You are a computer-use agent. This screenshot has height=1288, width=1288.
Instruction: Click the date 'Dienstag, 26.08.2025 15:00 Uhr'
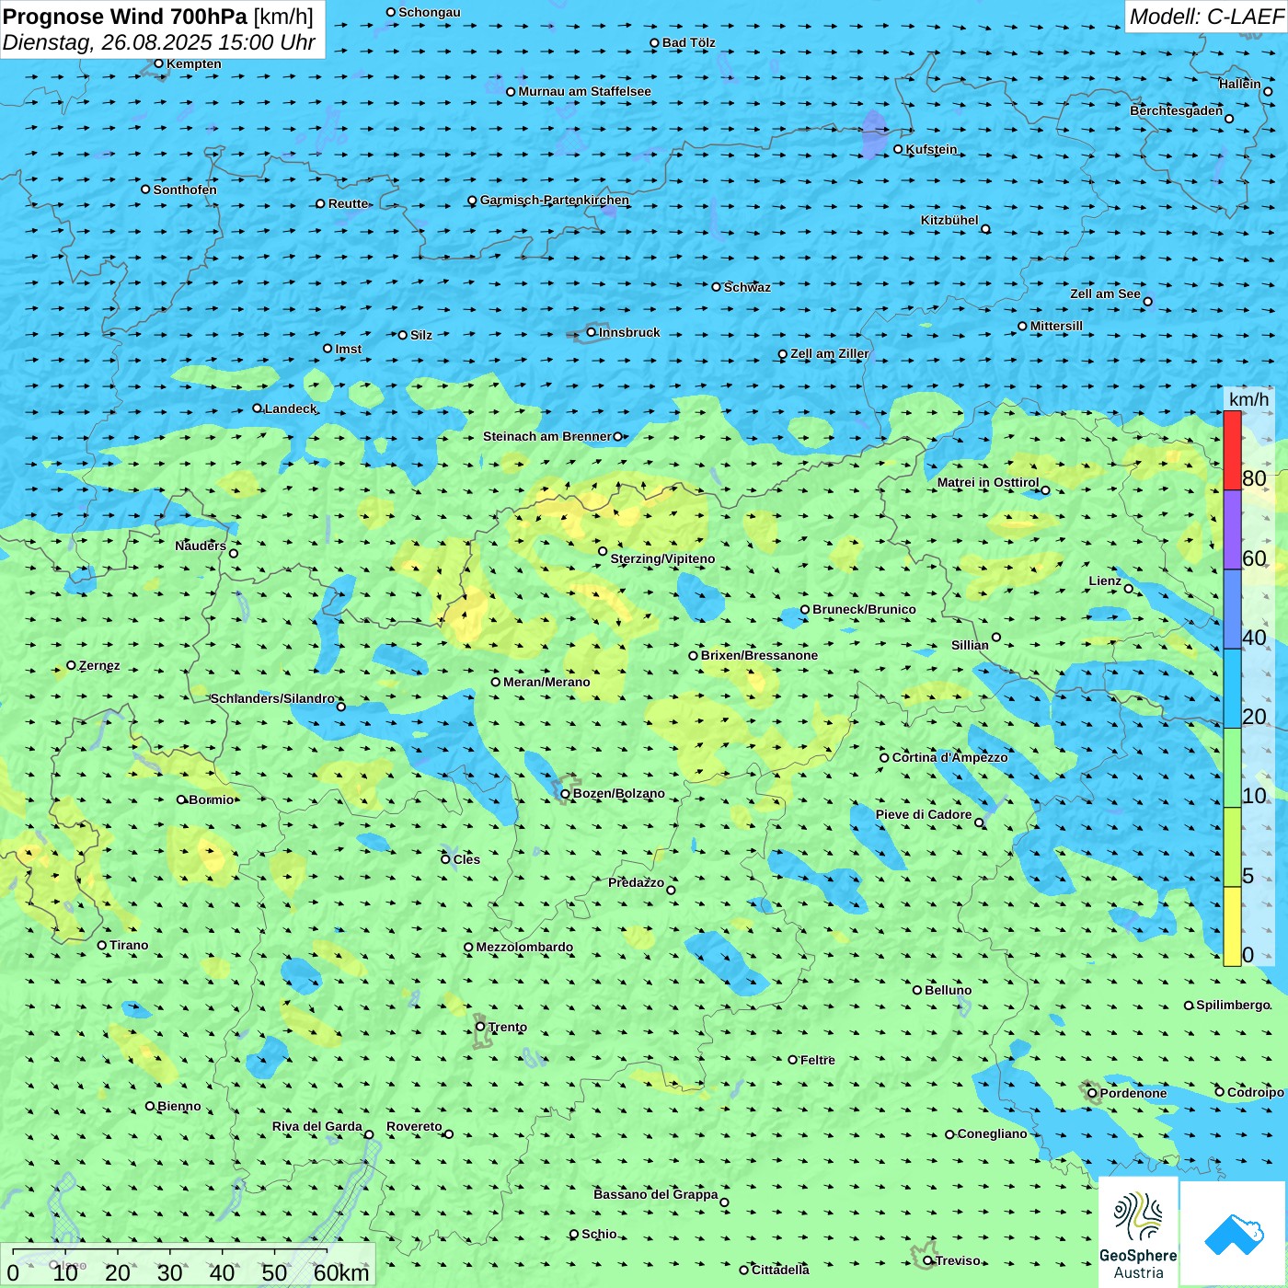pyautogui.click(x=158, y=42)
